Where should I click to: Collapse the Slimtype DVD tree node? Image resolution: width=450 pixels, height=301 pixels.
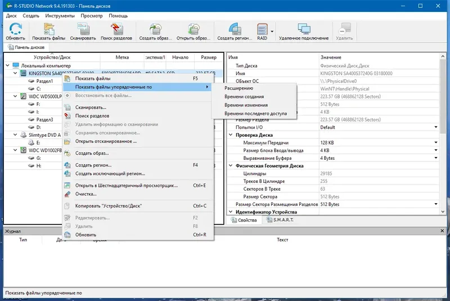click(x=15, y=134)
